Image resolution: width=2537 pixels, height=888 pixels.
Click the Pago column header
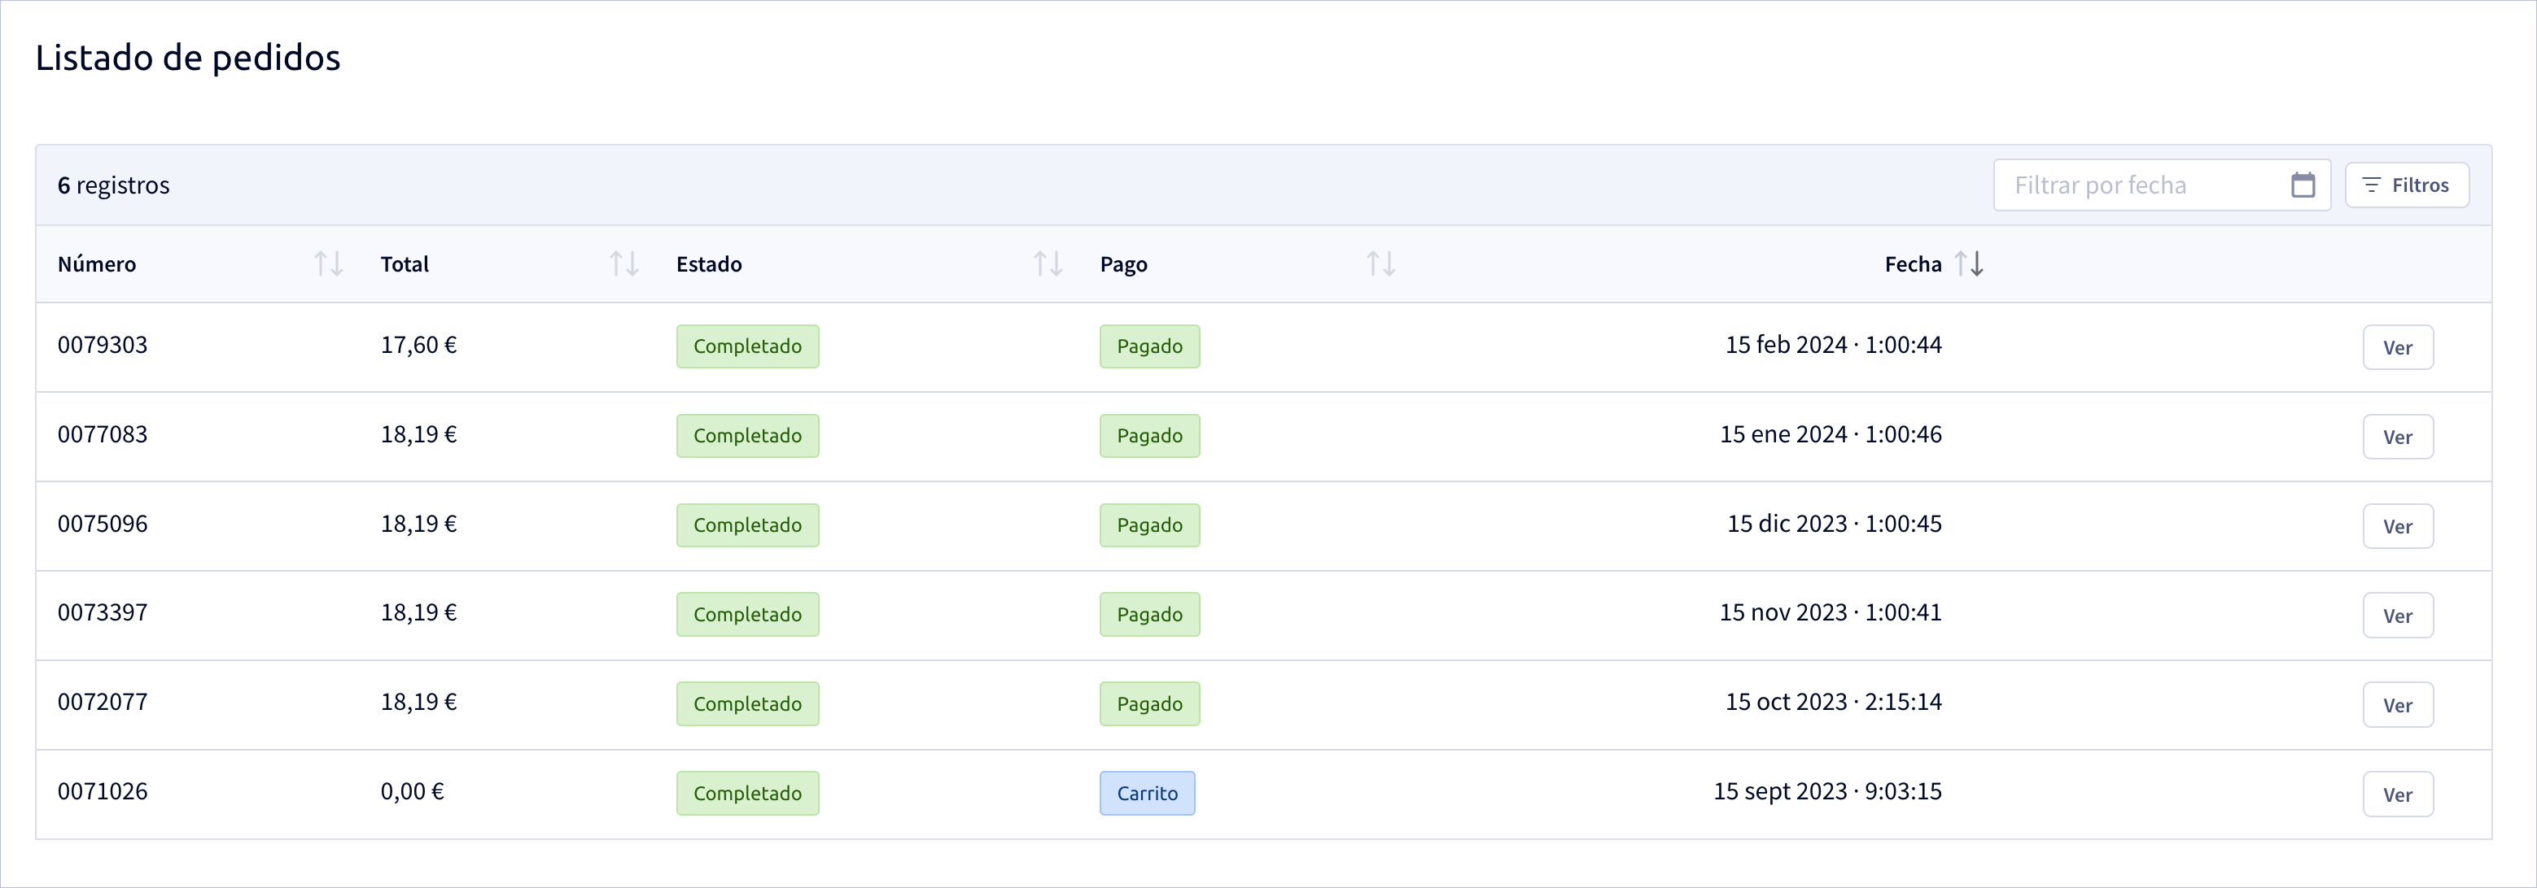coord(1124,265)
